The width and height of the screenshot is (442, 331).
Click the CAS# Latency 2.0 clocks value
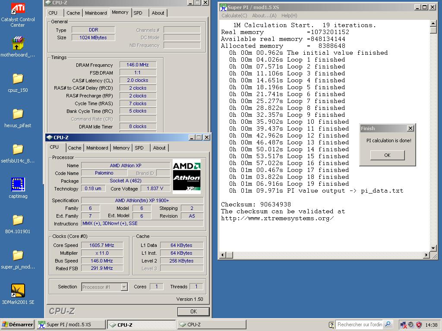pos(138,80)
